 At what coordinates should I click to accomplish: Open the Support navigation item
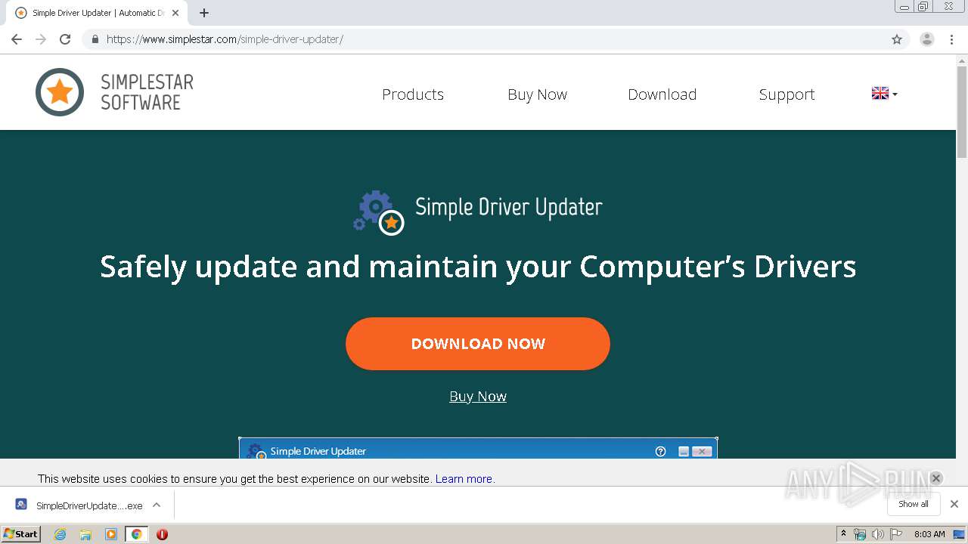(786, 94)
